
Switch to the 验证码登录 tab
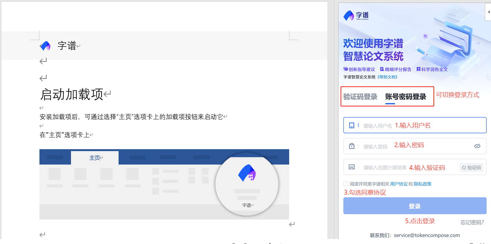[360, 97]
